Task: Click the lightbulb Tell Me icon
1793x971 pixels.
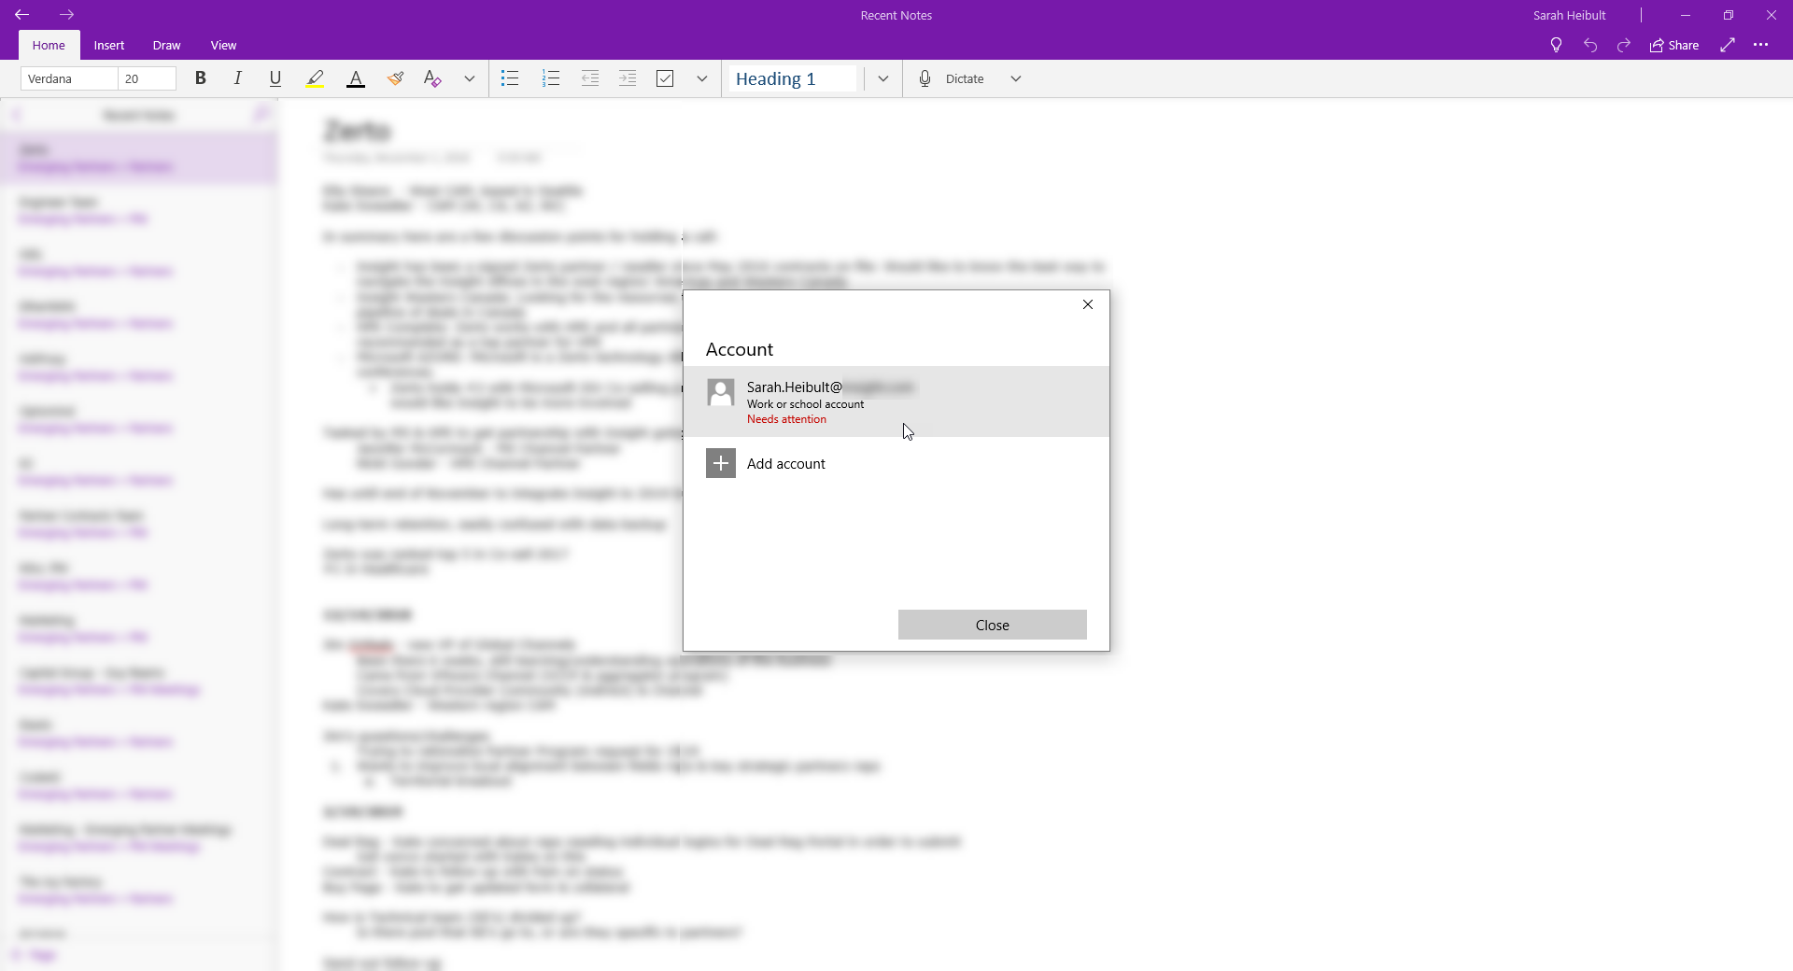Action: [x=1556, y=45]
